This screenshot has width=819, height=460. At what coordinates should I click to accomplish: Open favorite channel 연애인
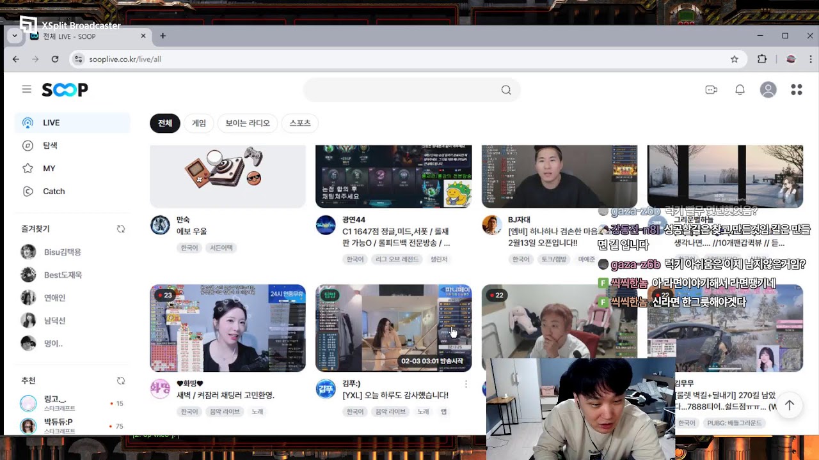pyautogui.click(x=54, y=298)
